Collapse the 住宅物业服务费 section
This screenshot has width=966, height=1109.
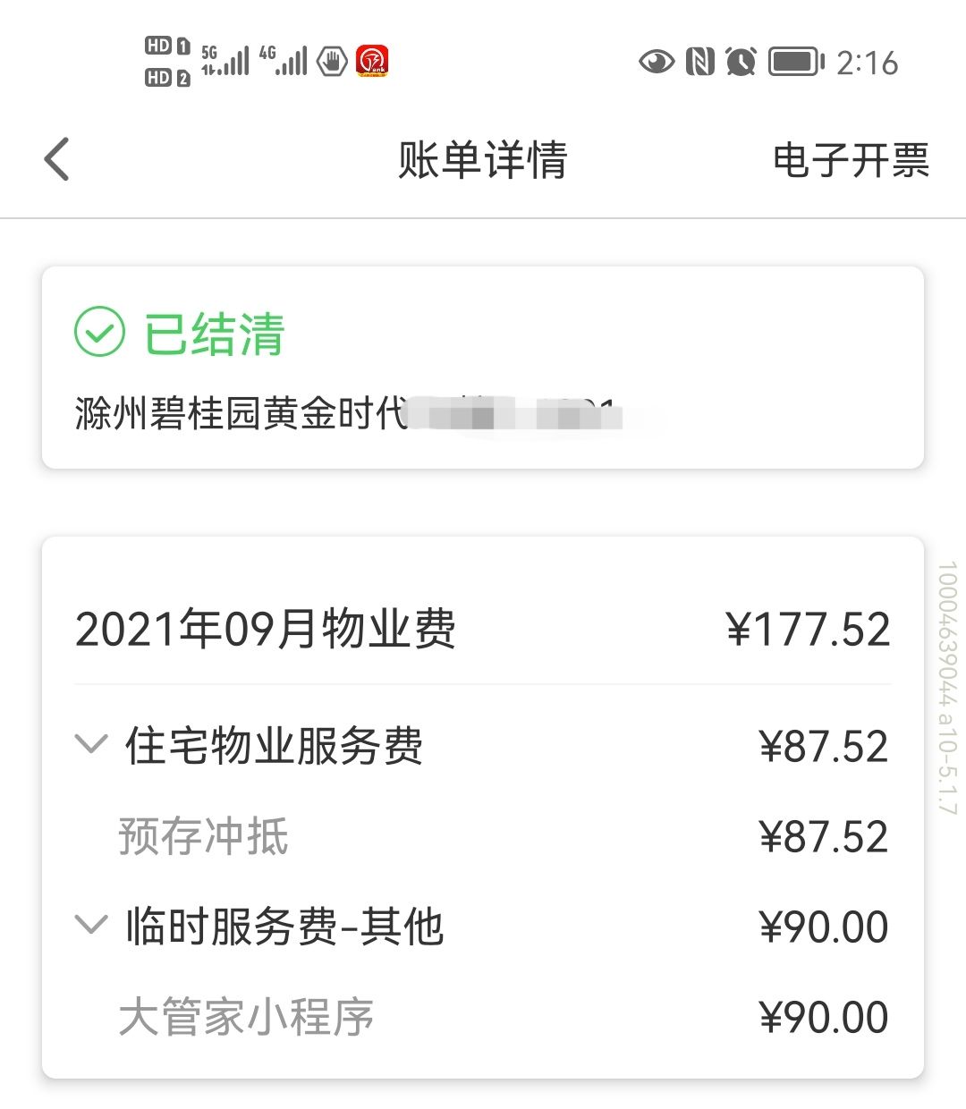coord(90,744)
